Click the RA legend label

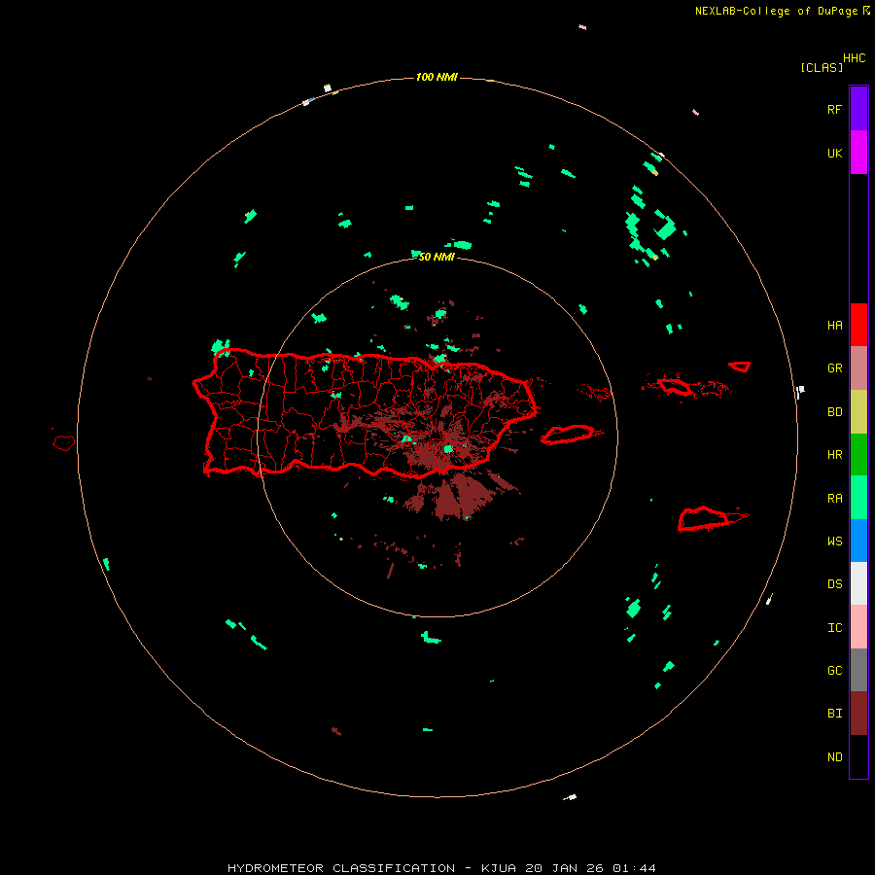pos(834,499)
